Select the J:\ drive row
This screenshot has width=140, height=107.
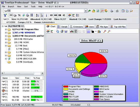22,100
